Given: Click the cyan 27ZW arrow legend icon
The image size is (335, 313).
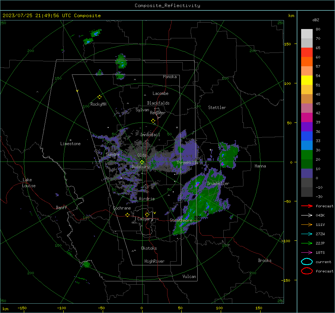Looking at the screenshot, I should point(307,234).
